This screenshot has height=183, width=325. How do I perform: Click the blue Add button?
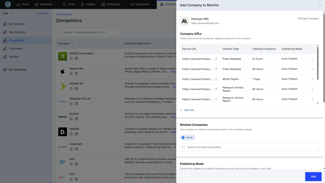pos(313,177)
